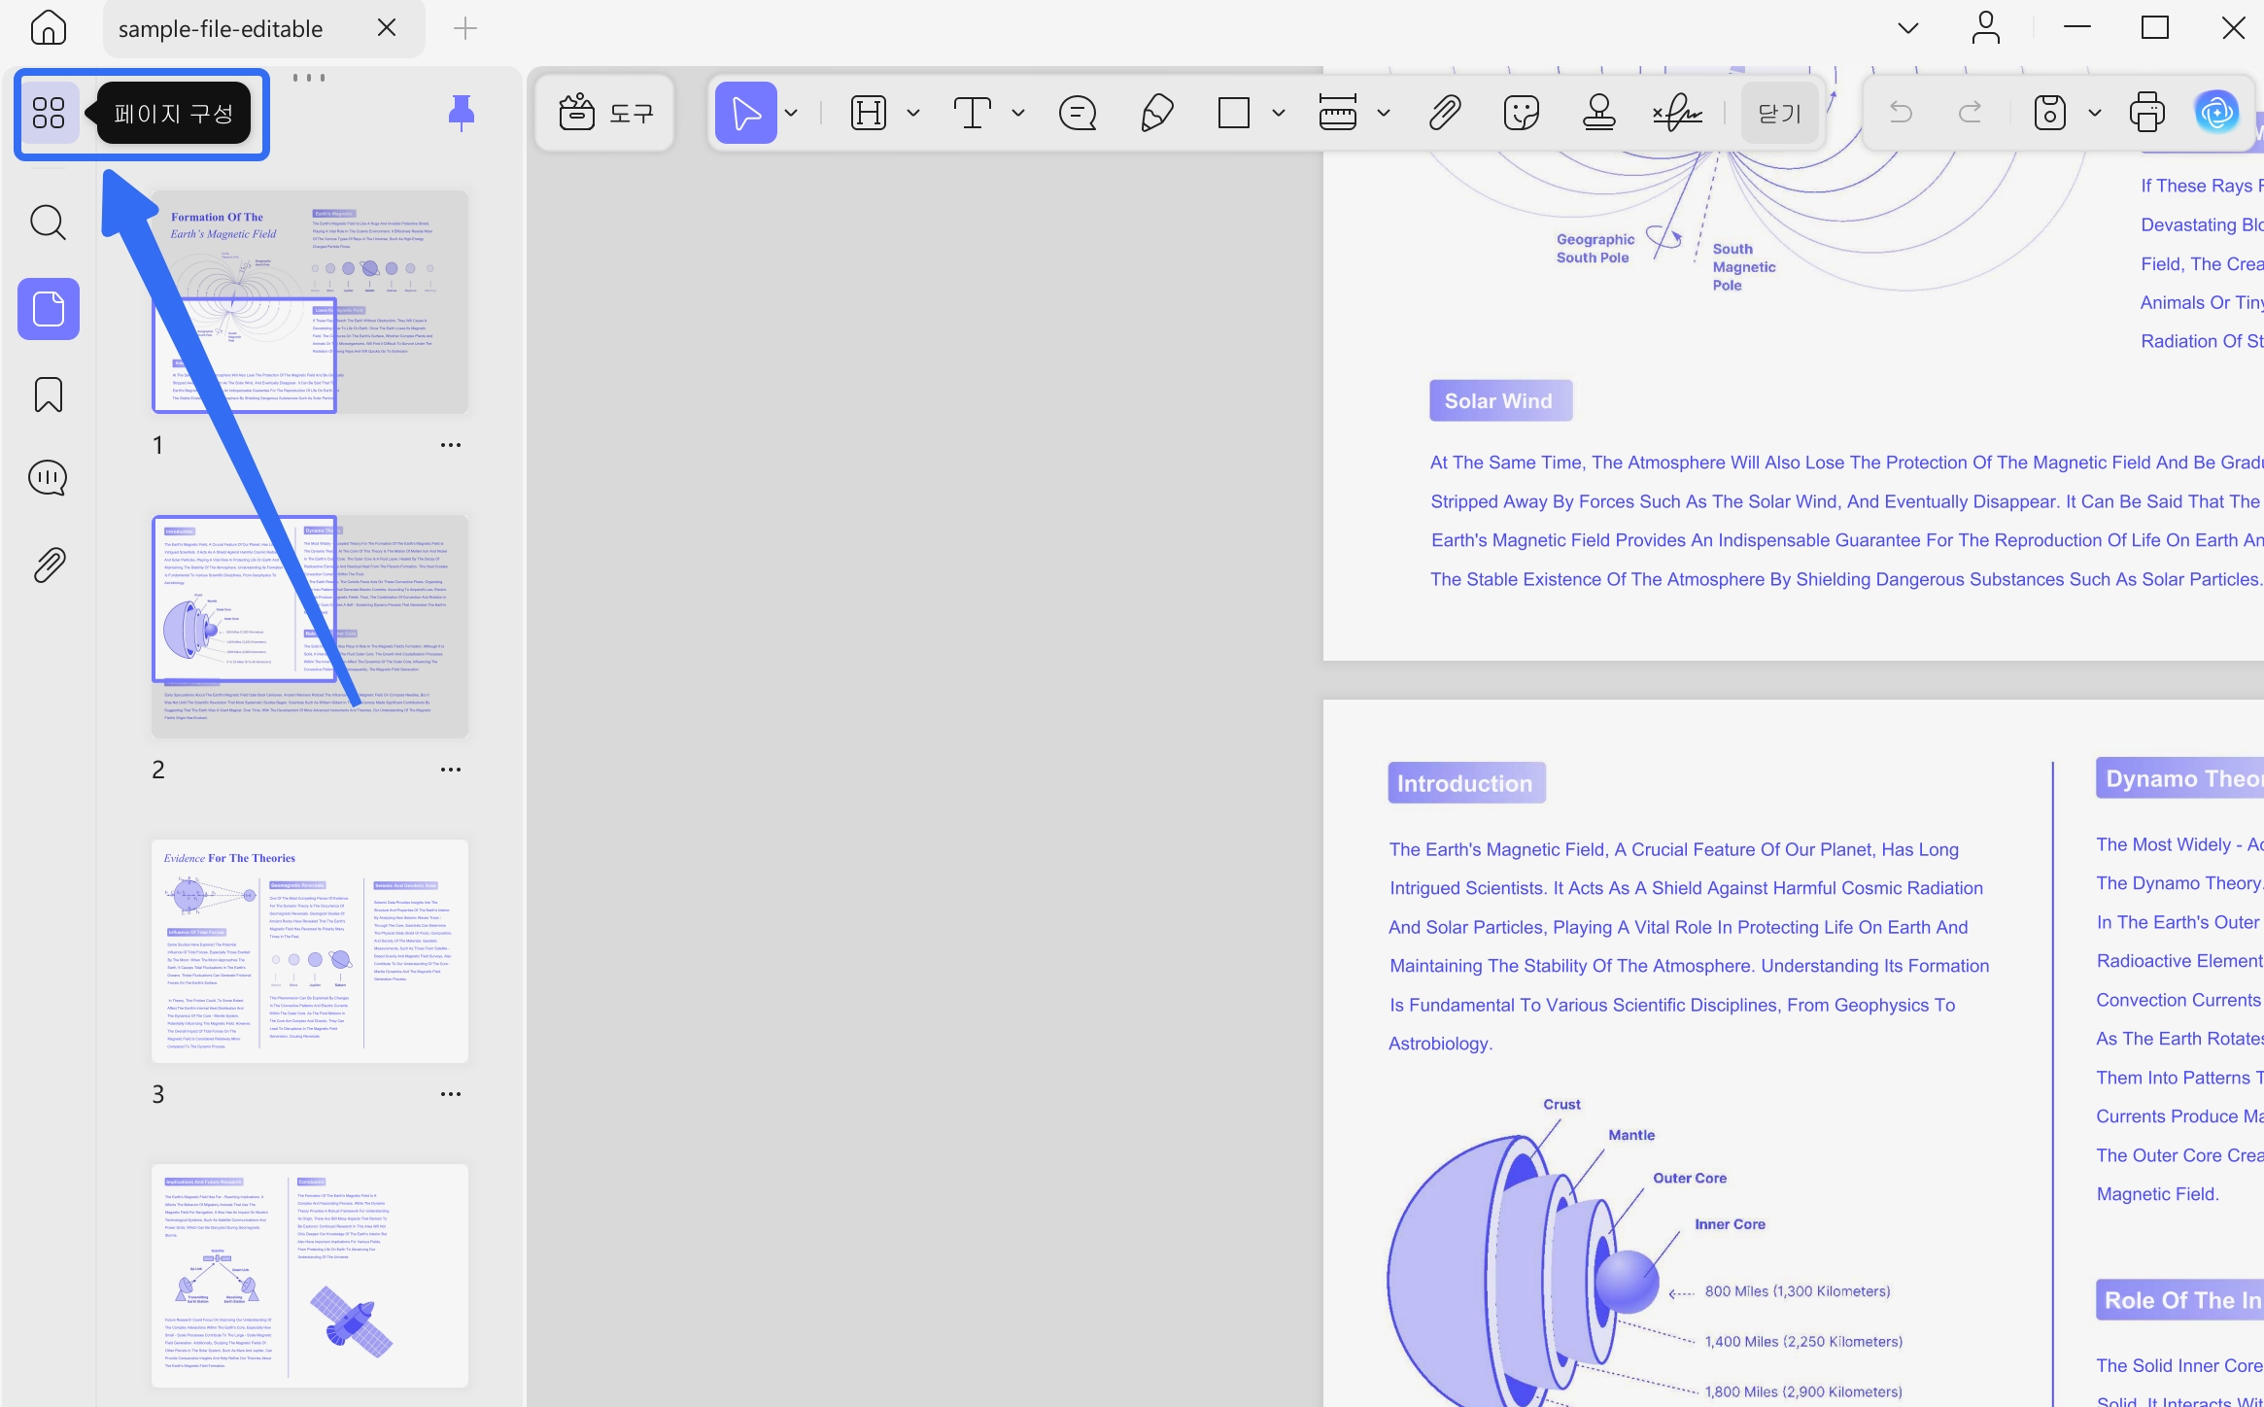Click the Dynamo Theory heading
The height and width of the screenshot is (1407, 2264).
2180,778
